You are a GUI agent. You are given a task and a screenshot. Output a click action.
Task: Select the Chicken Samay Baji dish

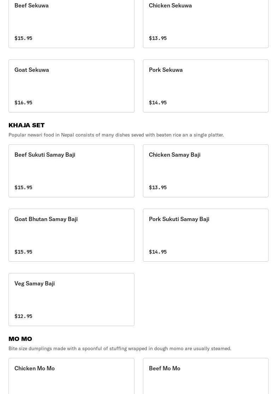205,171
